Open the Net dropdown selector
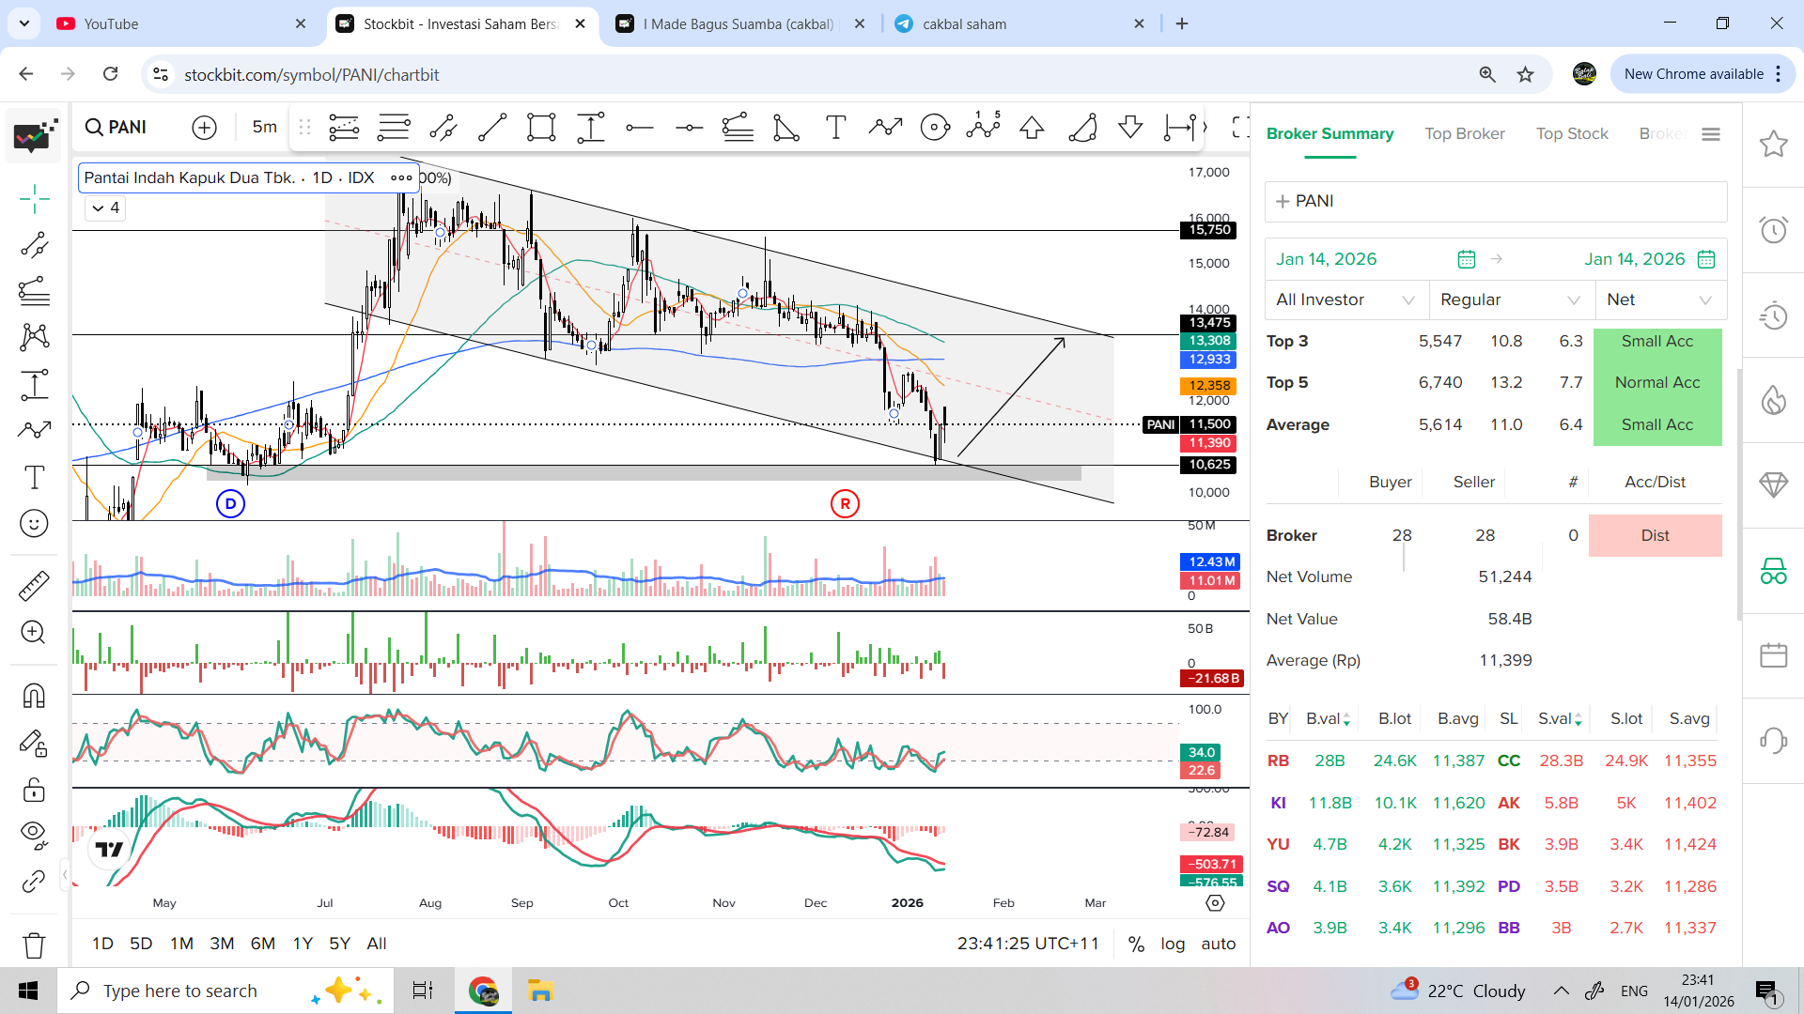Screen dimensions: 1804x1014 (1659, 300)
